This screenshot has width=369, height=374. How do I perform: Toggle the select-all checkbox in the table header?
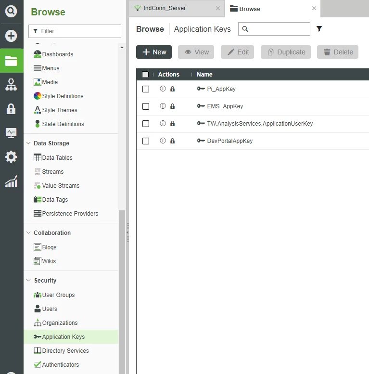pyautogui.click(x=145, y=75)
